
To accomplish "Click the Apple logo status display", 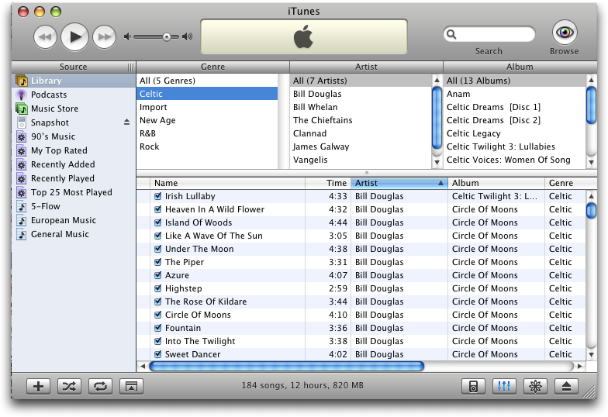I will coord(304,36).
